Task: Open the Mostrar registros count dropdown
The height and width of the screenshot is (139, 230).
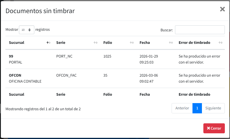Action: 27,30
